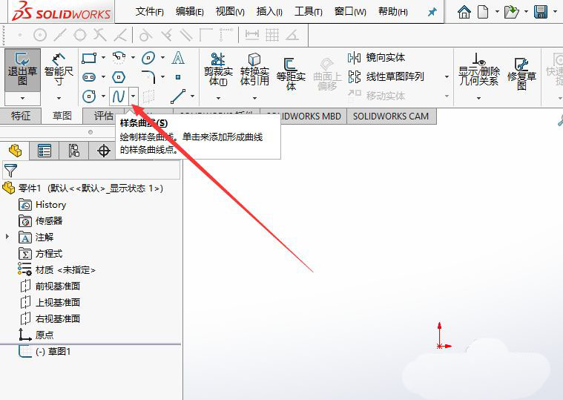Open the 帮助(H) menu
The height and width of the screenshot is (400, 563).
tap(393, 12)
